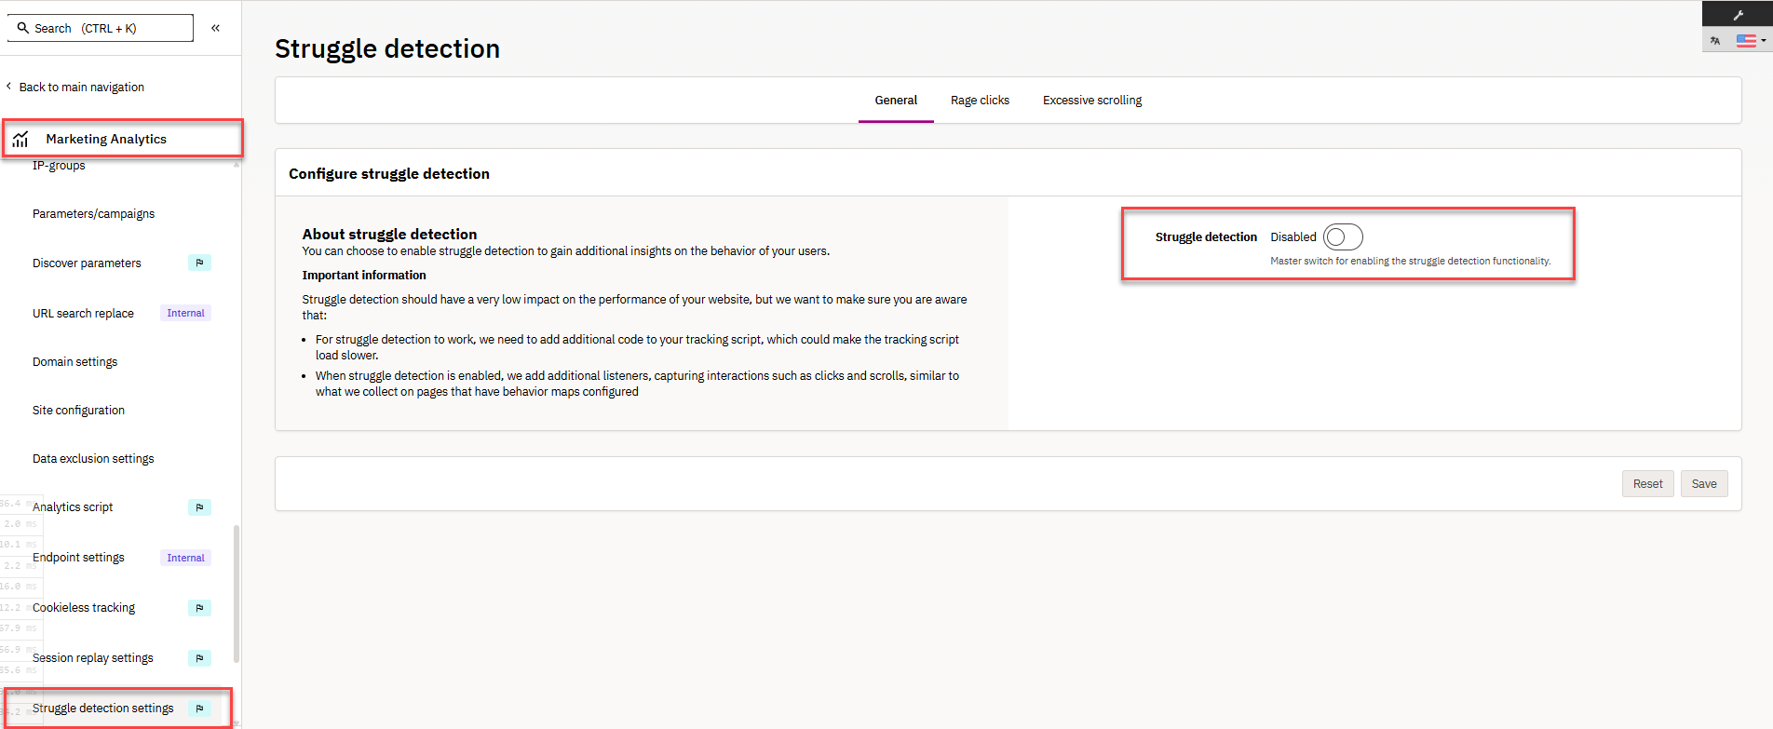This screenshot has height=729, width=1773.
Task: Click the flag badge next to Discover parameters
Action: point(199,263)
